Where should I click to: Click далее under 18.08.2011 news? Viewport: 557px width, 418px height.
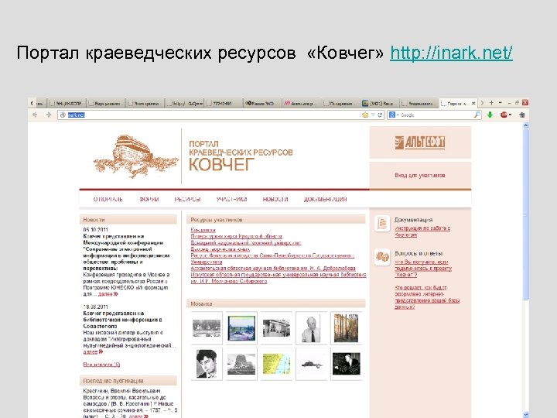93,351
